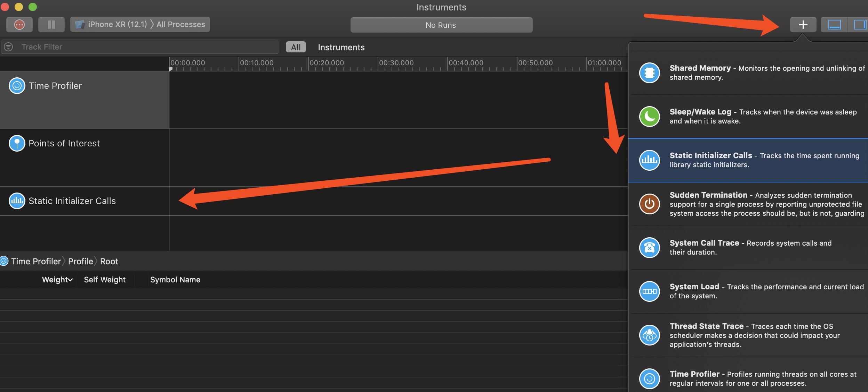868x392 pixels.
Task: Select the Static Initializer Calls track
Action: [72, 201]
